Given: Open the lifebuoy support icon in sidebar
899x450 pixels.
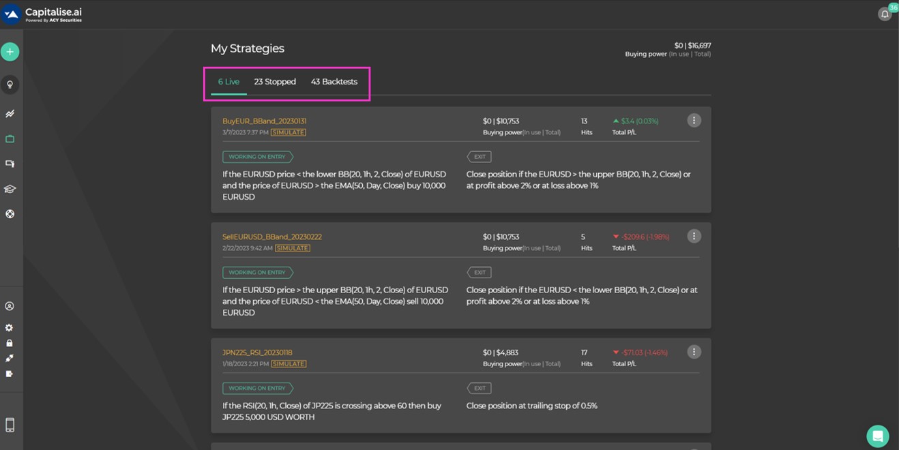Looking at the screenshot, I should (10, 214).
